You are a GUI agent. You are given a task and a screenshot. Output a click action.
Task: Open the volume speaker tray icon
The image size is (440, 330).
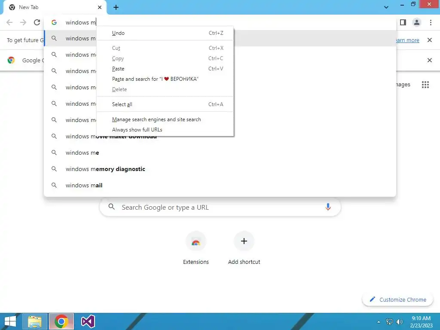(399, 321)
